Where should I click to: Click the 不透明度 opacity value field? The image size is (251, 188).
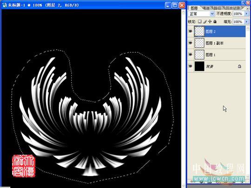238,14
